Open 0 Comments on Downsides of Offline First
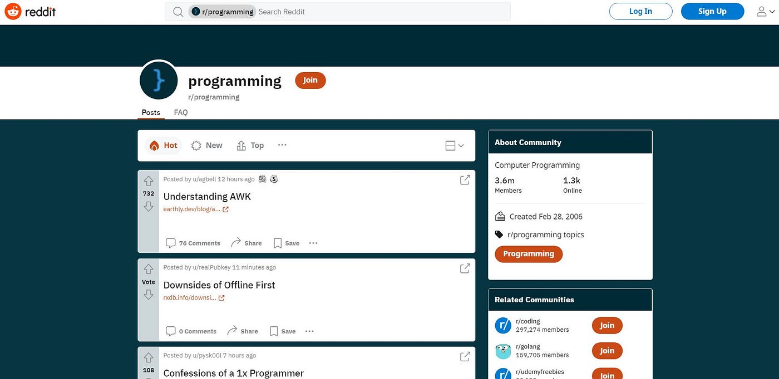The height and width of the screenshot is (379, 779). [x=191, y=331]
